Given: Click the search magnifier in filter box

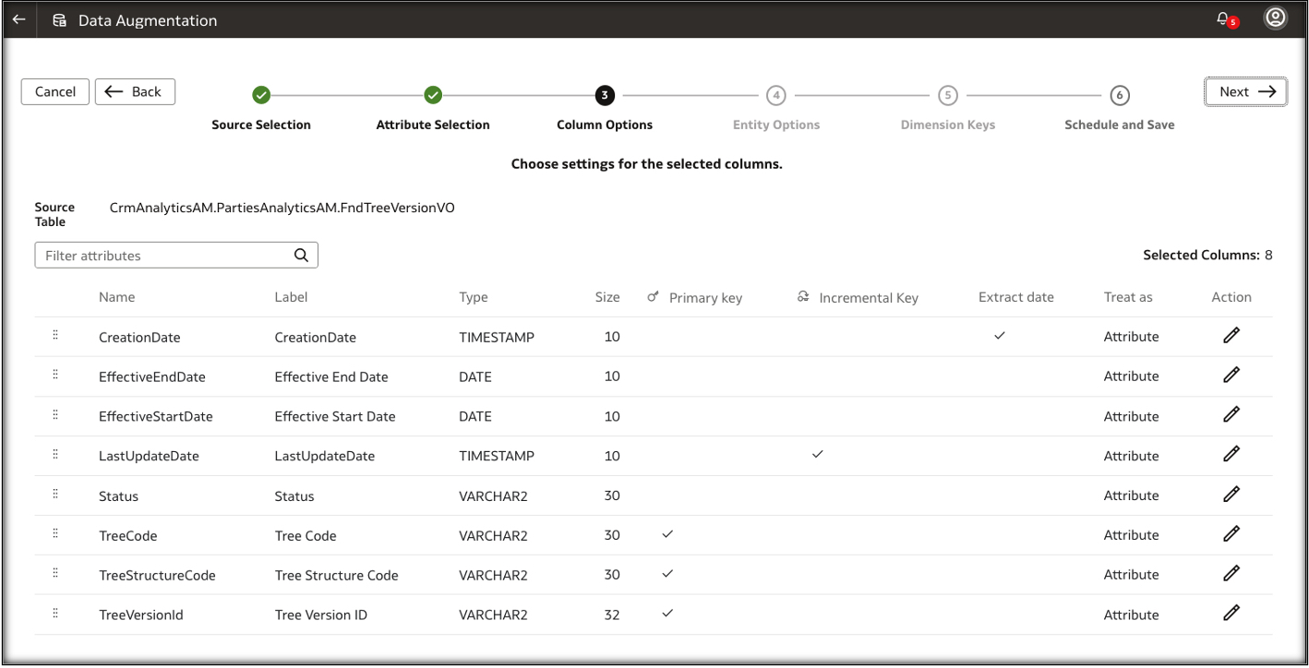Looking at the screenshot, I should pyautogui.click(x=301, y=256).
